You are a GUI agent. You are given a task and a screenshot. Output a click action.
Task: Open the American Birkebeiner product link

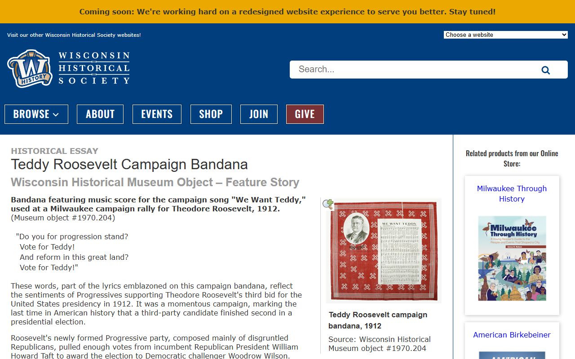512,335
